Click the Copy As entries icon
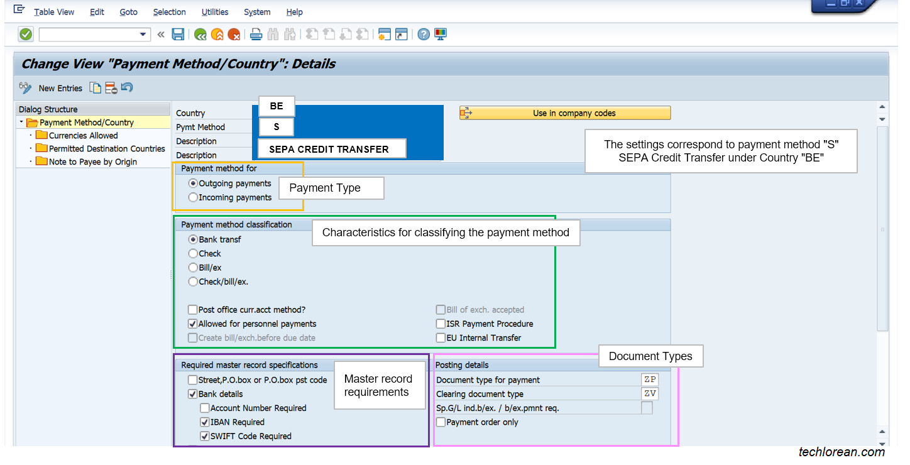 (x=96, y=88)
